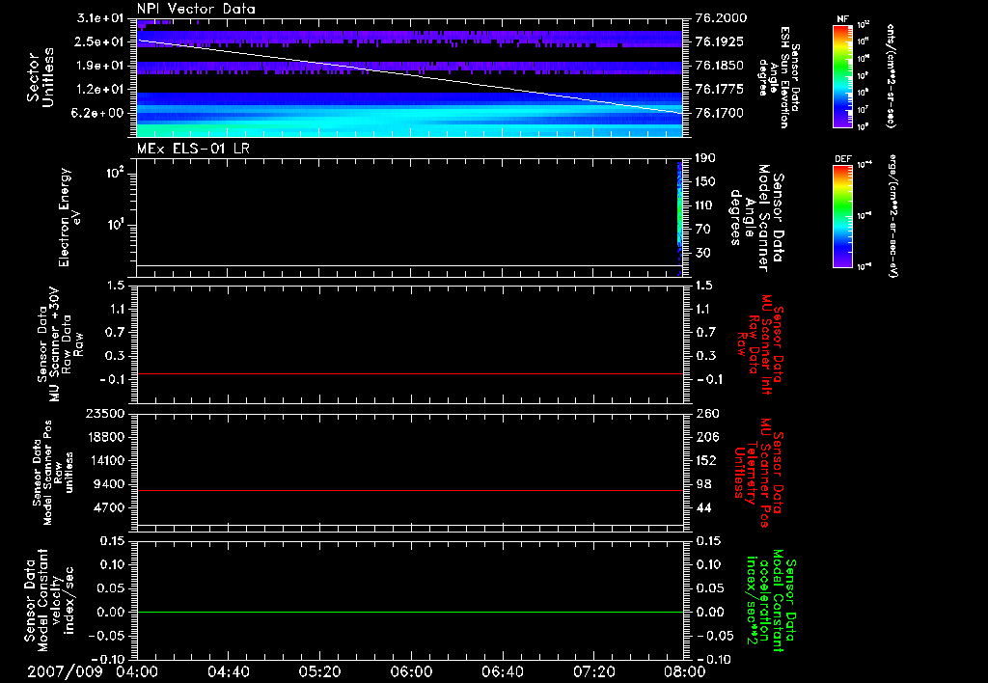This screenshot has height=683, width=988.
Task: Click the 07:20 time tick label
Action: click(x=593, y=671)
